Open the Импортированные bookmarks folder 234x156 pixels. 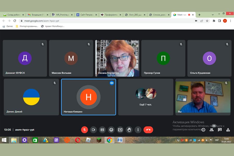coord(27,26)
